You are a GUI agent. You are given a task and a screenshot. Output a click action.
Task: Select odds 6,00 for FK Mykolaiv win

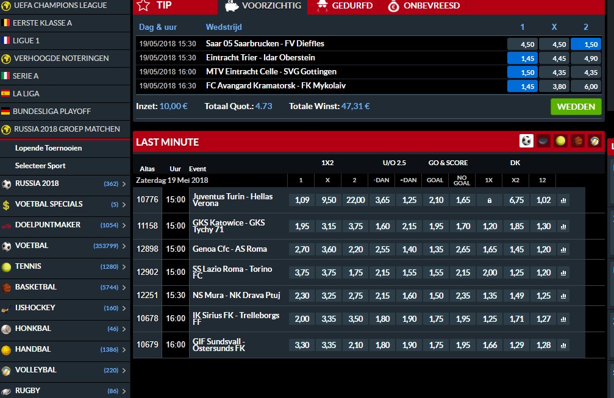(x=586, y=87)
